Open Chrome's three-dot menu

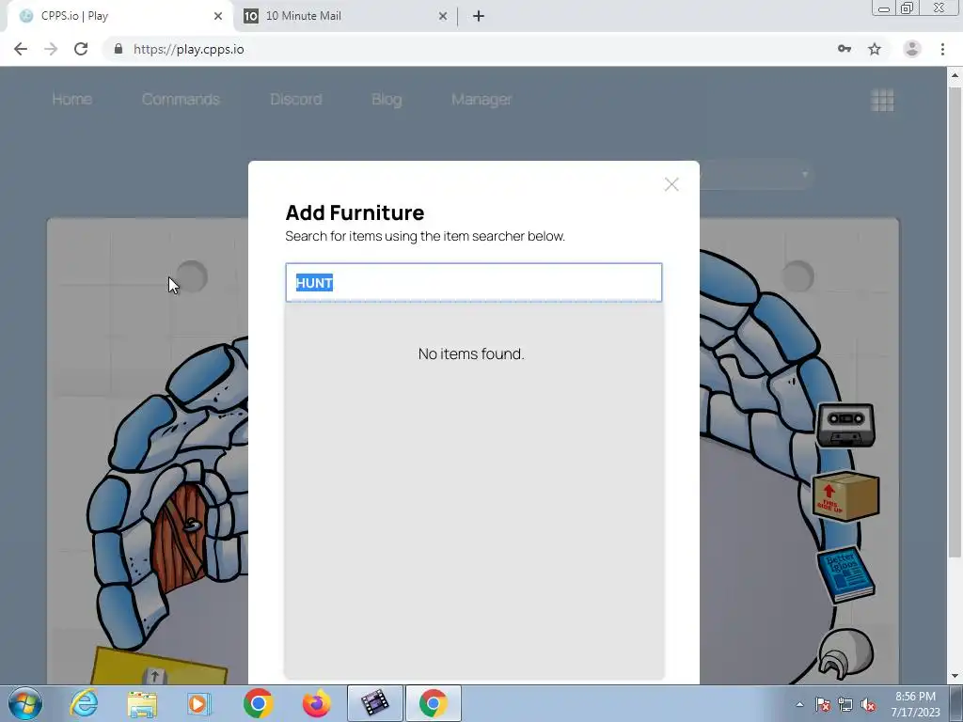[942, 49]
